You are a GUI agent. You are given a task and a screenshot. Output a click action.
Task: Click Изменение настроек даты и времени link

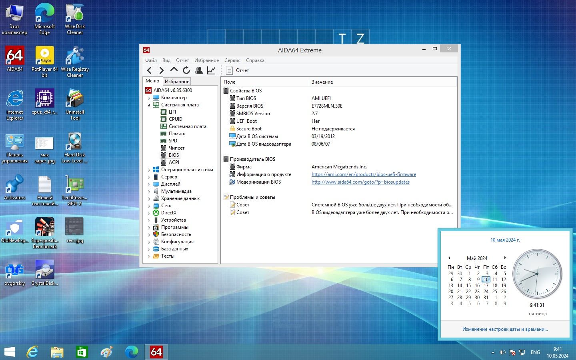(x=505, y=329)
